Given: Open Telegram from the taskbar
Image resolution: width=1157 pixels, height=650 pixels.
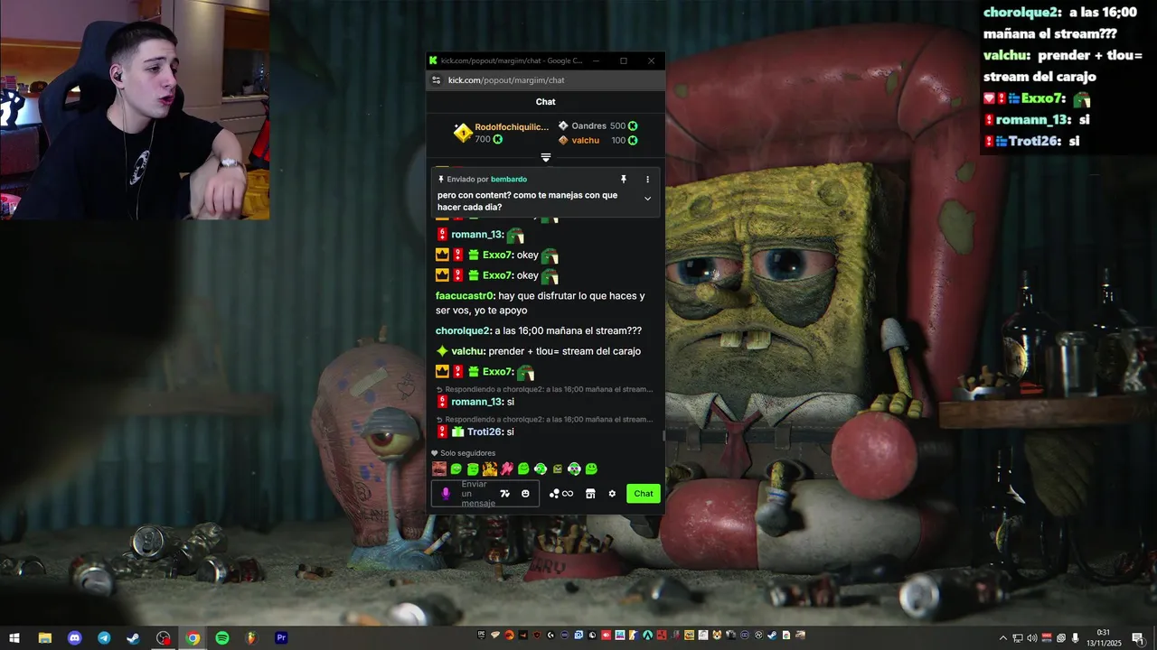Looking at the screenshot, I should pyautogui.click(x=104, y=637).
